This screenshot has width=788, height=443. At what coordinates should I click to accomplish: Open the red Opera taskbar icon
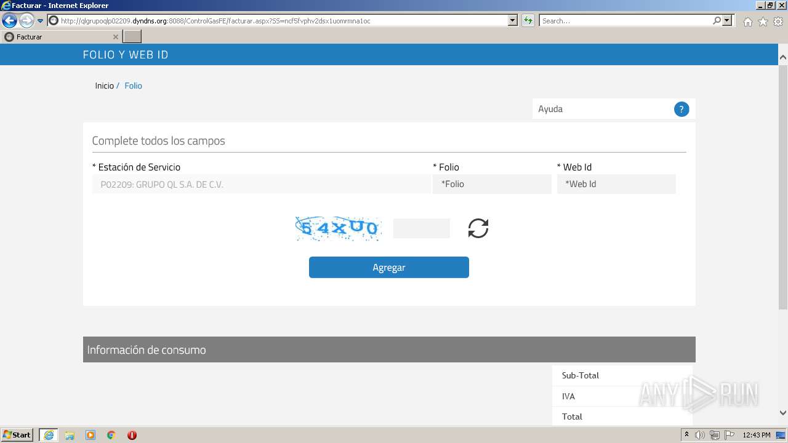click(x=132, y=435)
